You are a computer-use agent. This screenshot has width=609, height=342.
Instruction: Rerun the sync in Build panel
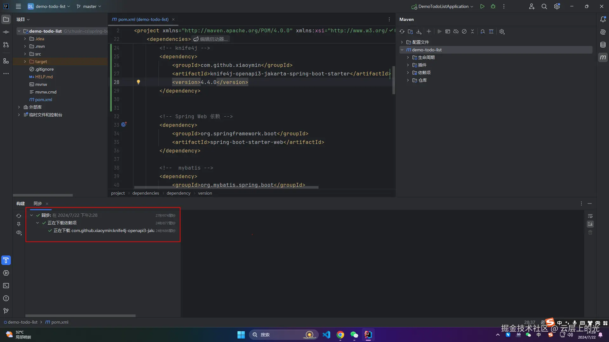click(x=19, y=216)
